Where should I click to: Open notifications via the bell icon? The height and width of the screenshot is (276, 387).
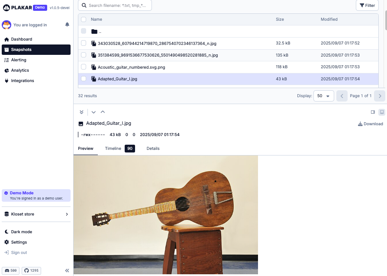pos(67,25)
